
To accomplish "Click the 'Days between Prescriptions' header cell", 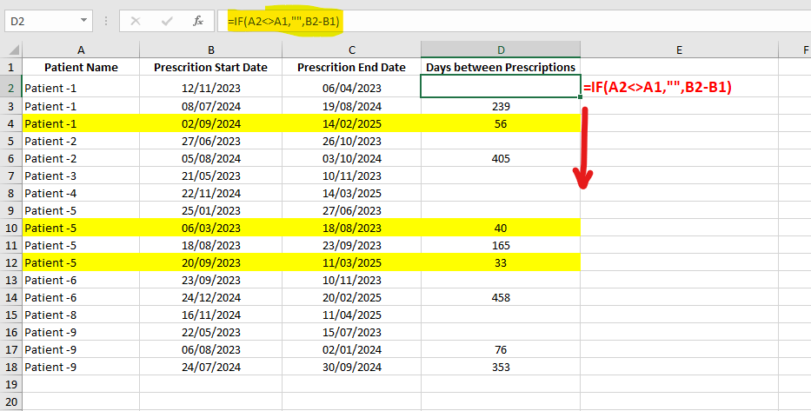I will tap(501, 67).
